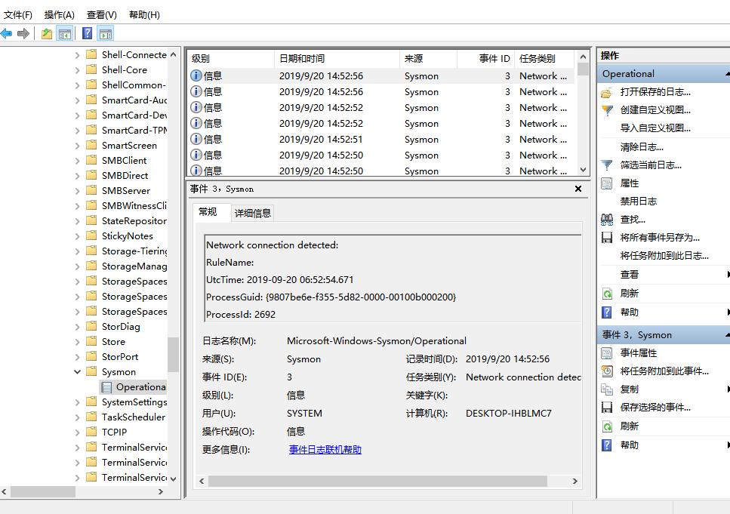Close the event preview pane

tap(578, 189)
